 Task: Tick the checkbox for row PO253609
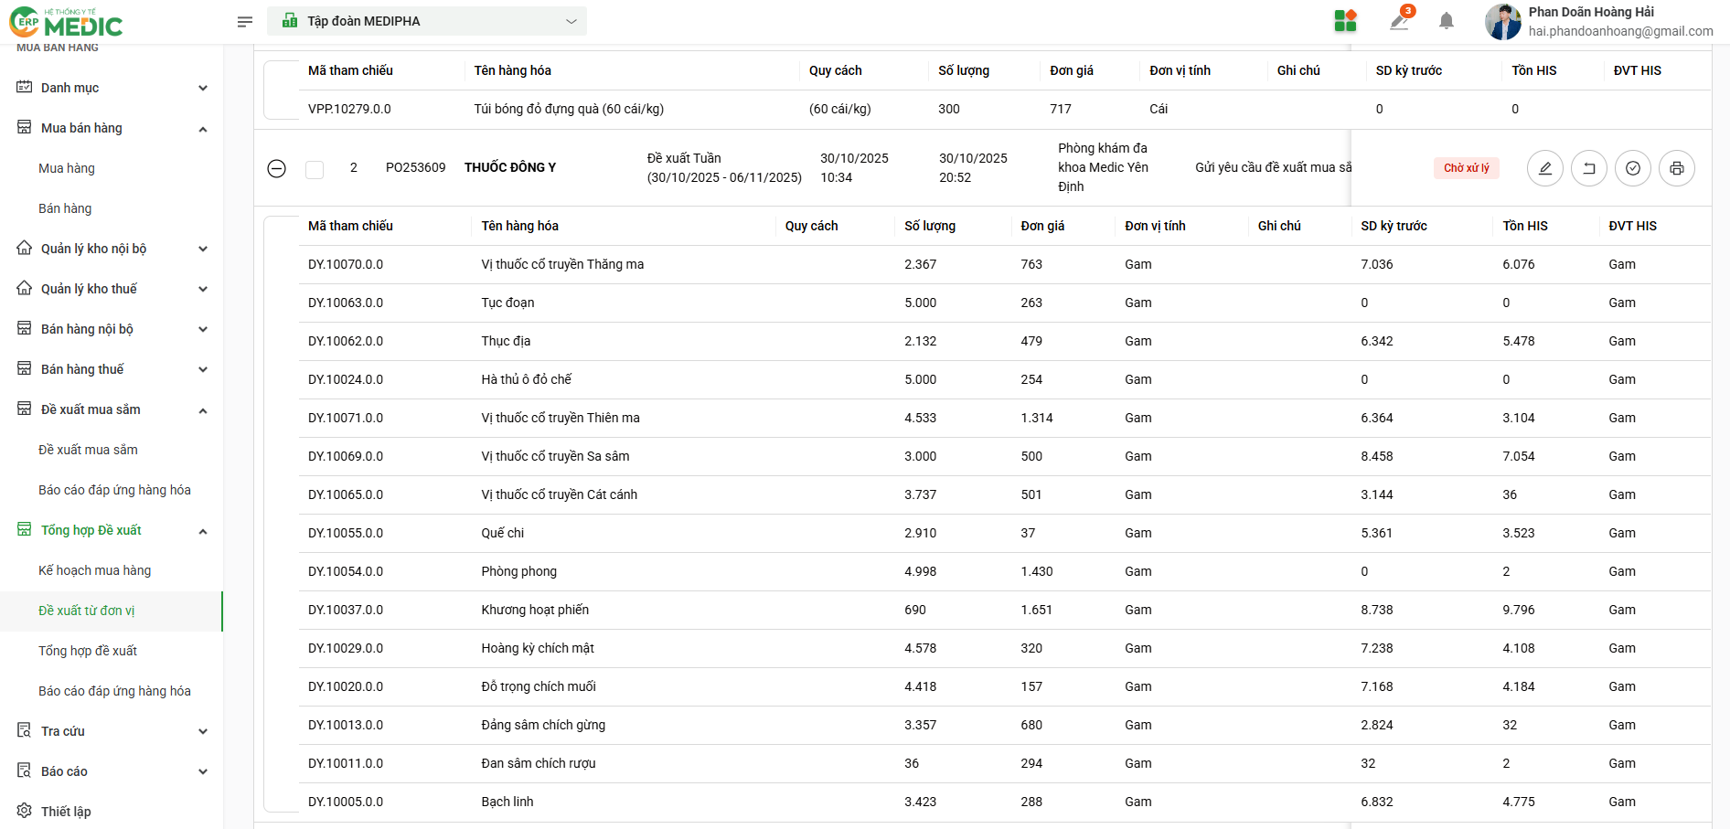315,169
